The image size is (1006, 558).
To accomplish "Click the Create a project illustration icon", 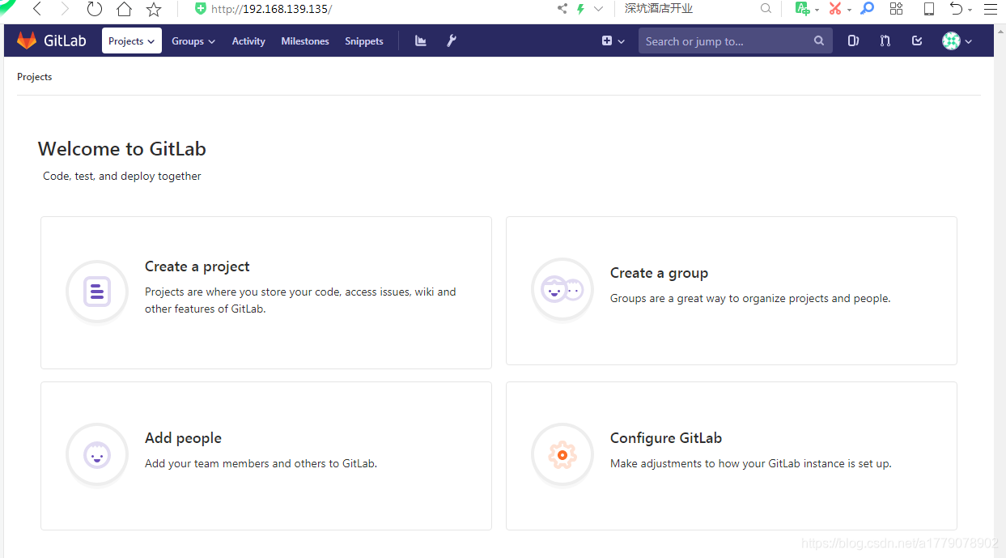I will point(97,292).
